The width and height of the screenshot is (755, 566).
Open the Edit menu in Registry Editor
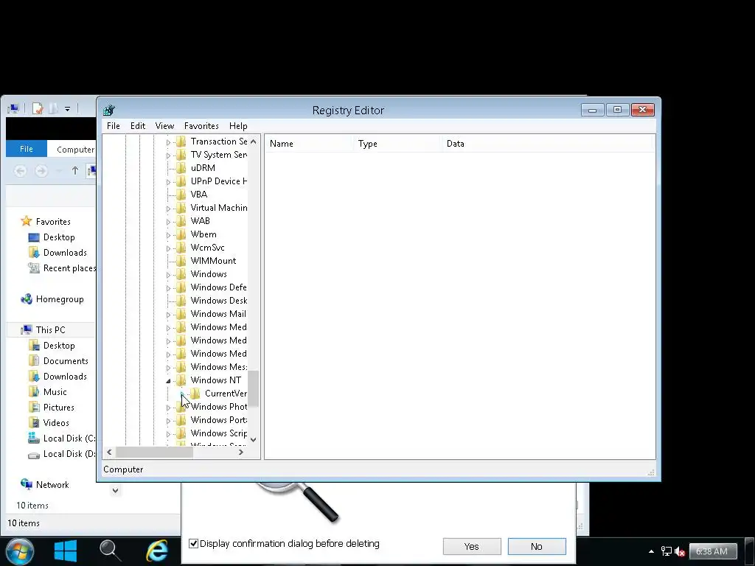[x=138, y=125]
